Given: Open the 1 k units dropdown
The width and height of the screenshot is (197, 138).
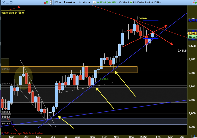Looking at the screenshot, I should pyautogui.click(x=84, y=3).
